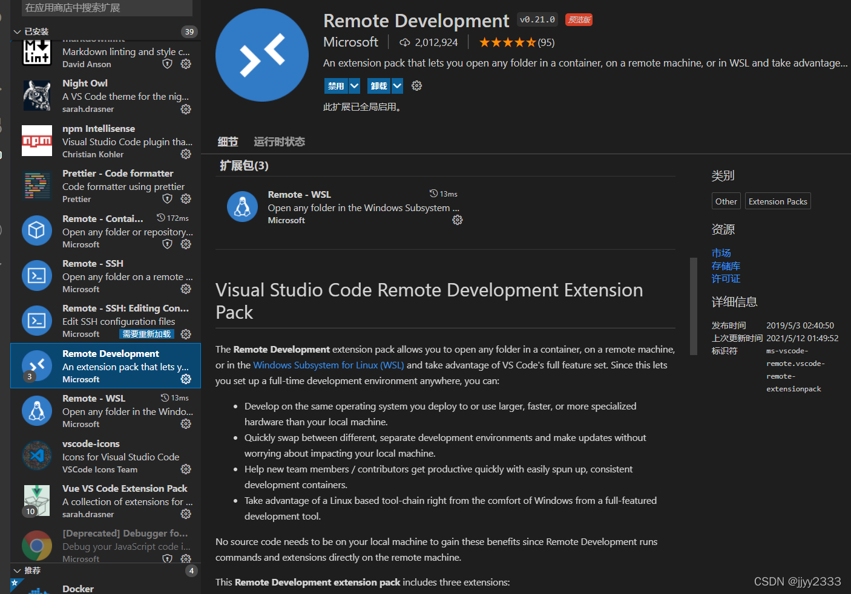The height and width of the screenshot is (594, 851).
Task: Click the Microsoft publisher name in header
Action: [350, 42]
